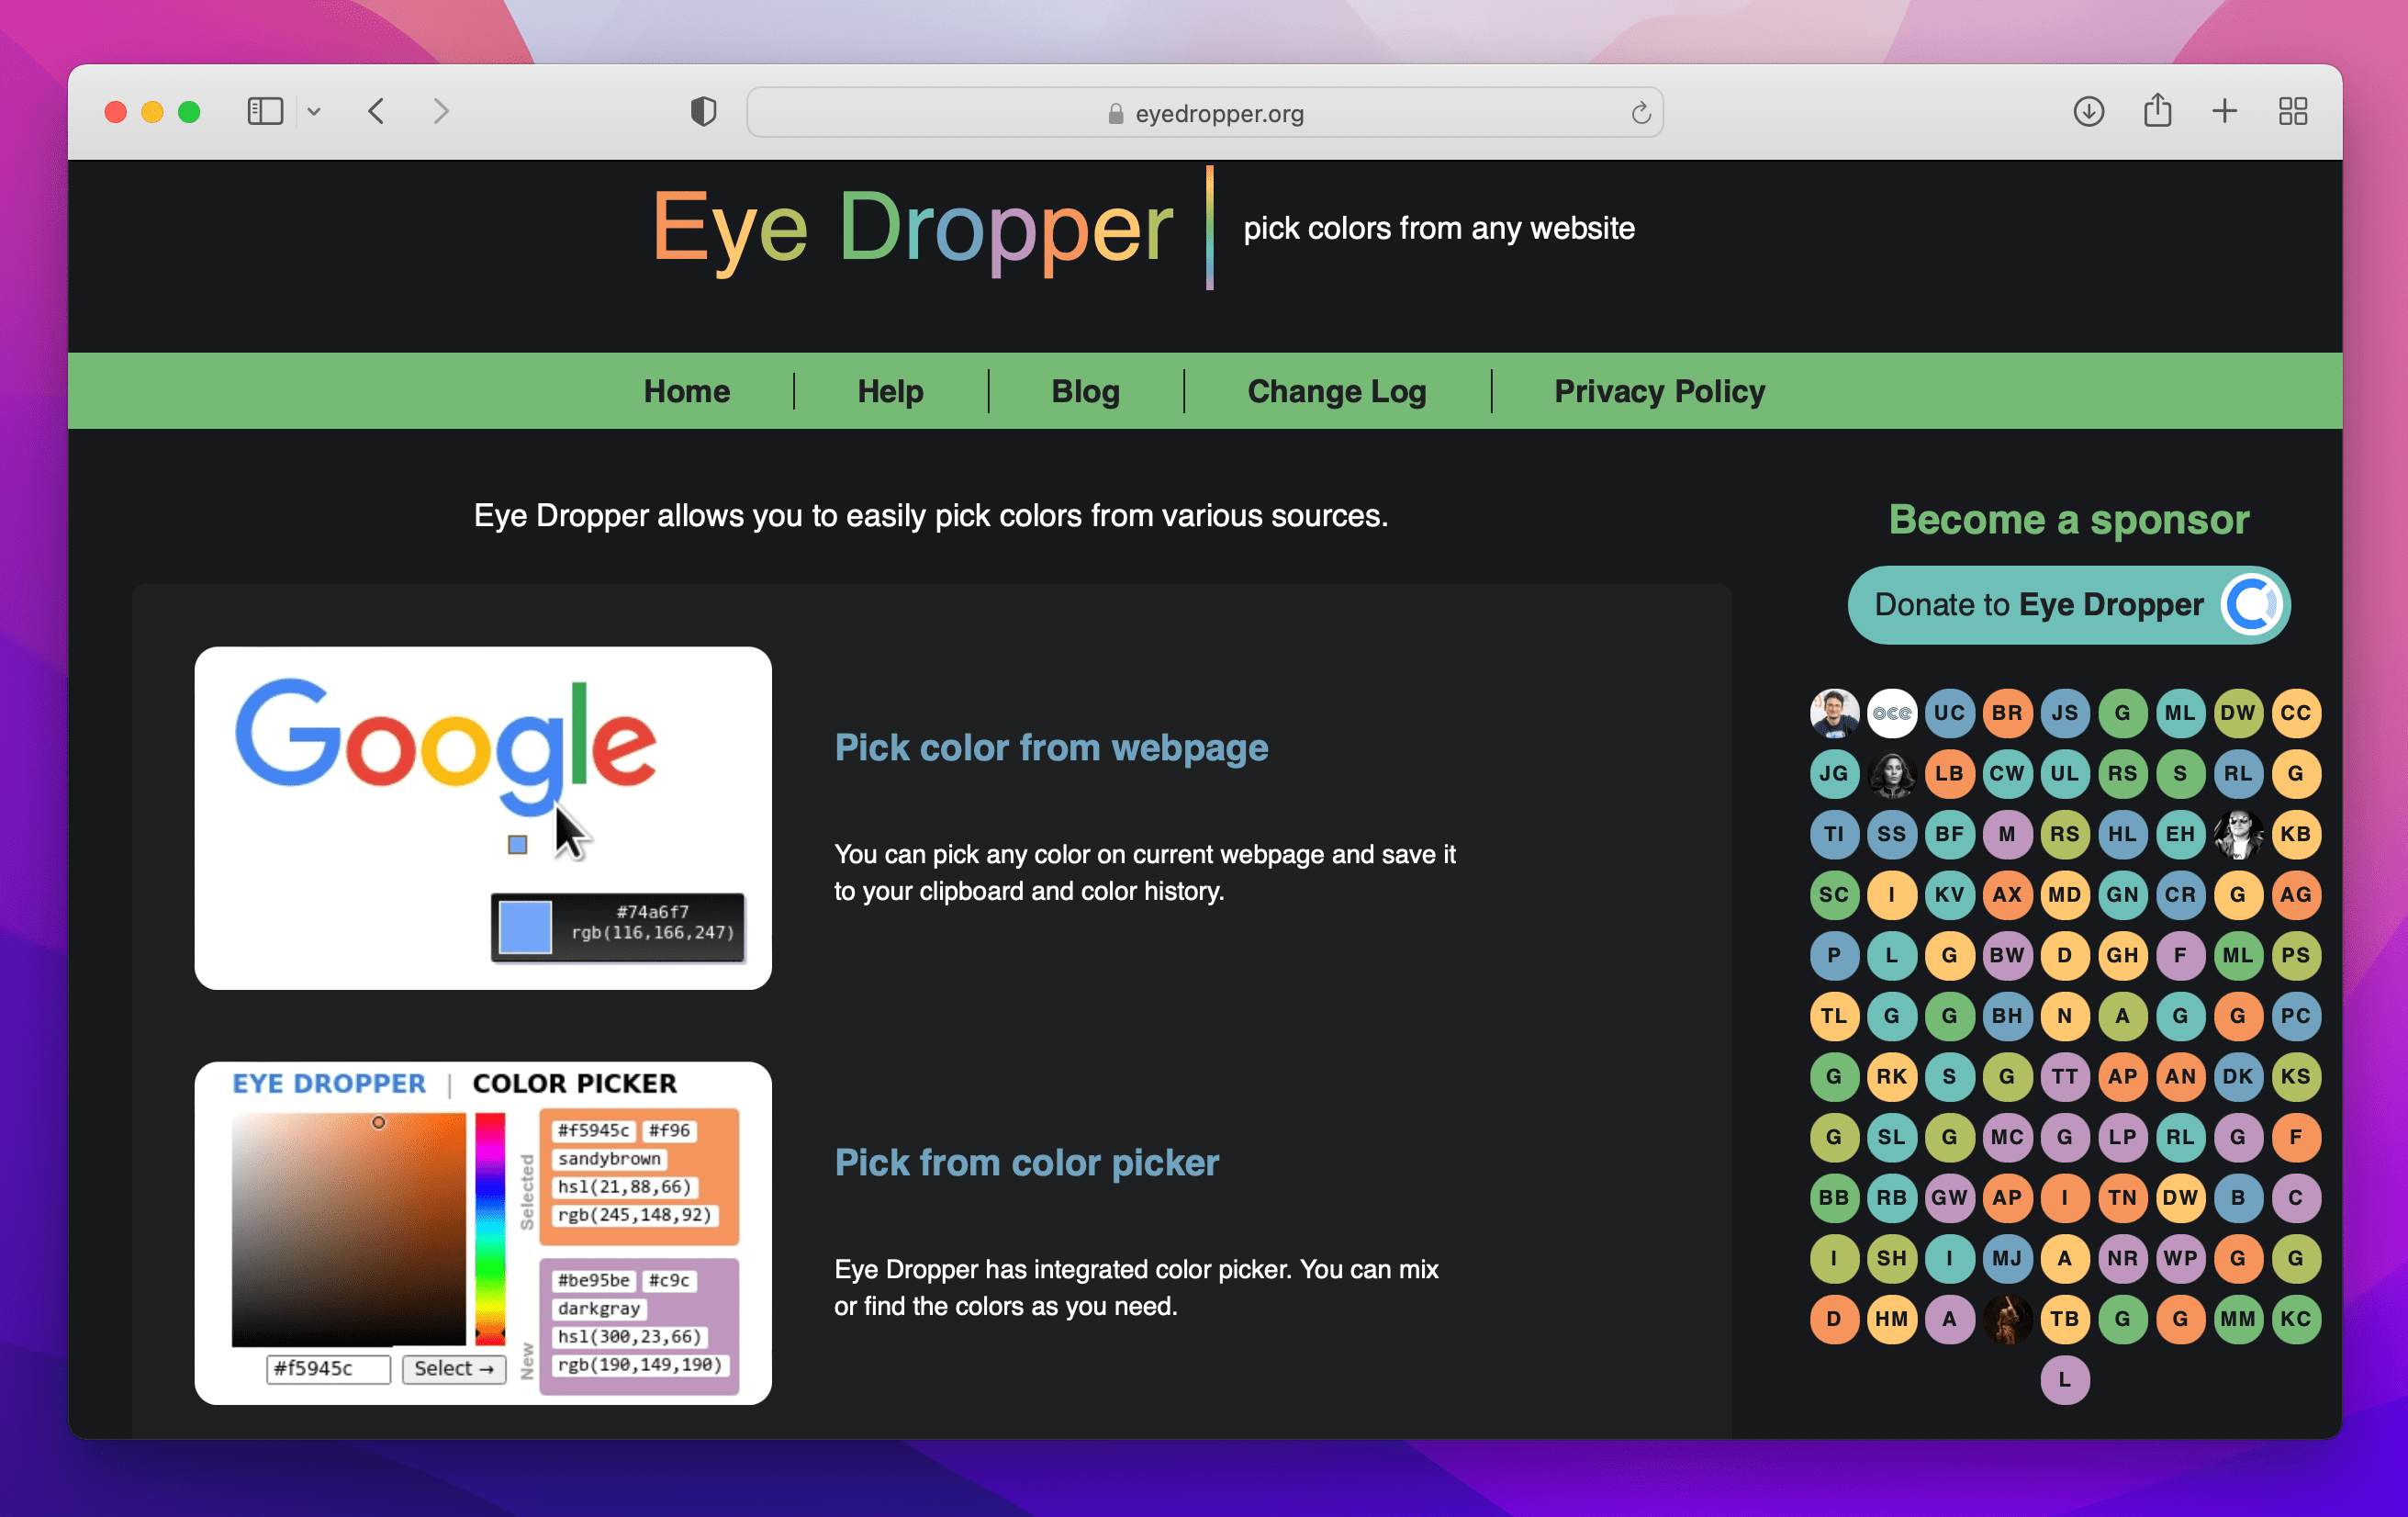Open the Help section from the navbar

[x=889, y=391]
